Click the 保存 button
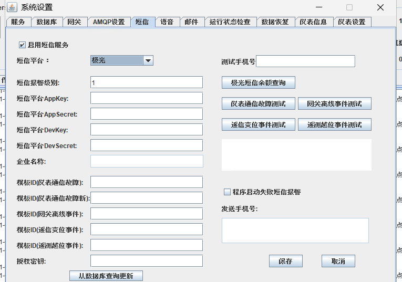 coord(285,261)
